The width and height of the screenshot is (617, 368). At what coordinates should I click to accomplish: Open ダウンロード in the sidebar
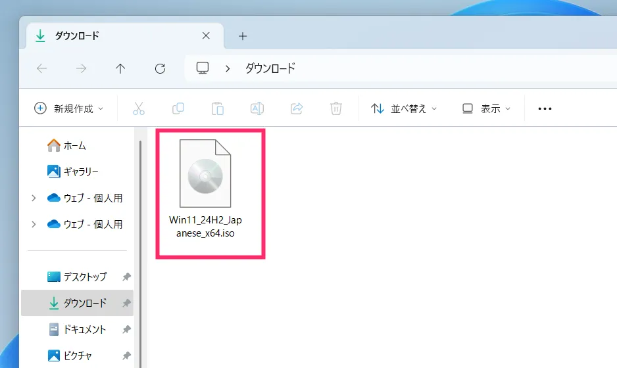77,303
